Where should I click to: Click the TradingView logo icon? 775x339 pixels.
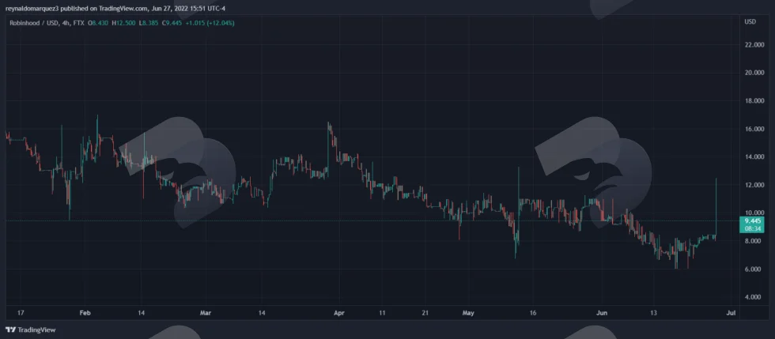pyautogui.click(x=11, y=330)
